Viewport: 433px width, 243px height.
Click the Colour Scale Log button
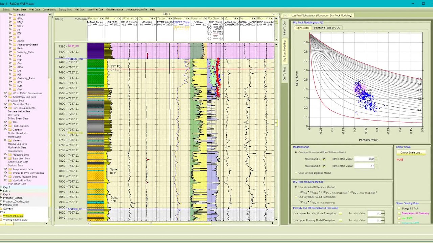point(411,153)
